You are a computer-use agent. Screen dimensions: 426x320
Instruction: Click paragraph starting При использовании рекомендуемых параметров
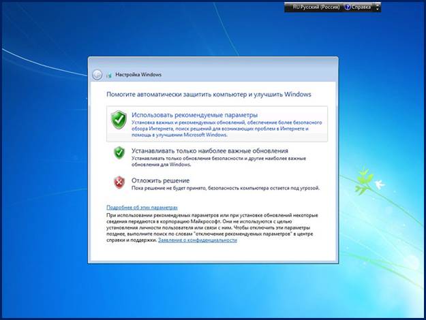[212, 227]
